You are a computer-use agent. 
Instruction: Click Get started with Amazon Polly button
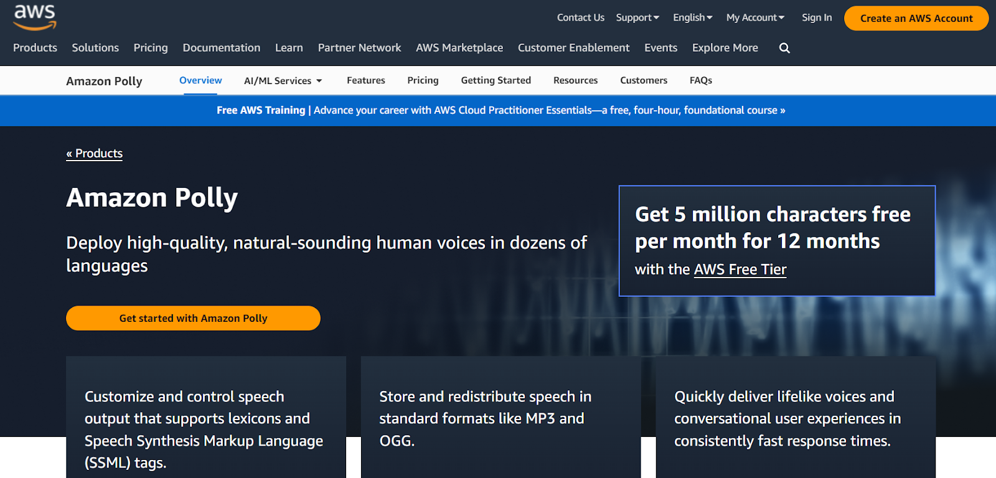click(x=193, y=318)
